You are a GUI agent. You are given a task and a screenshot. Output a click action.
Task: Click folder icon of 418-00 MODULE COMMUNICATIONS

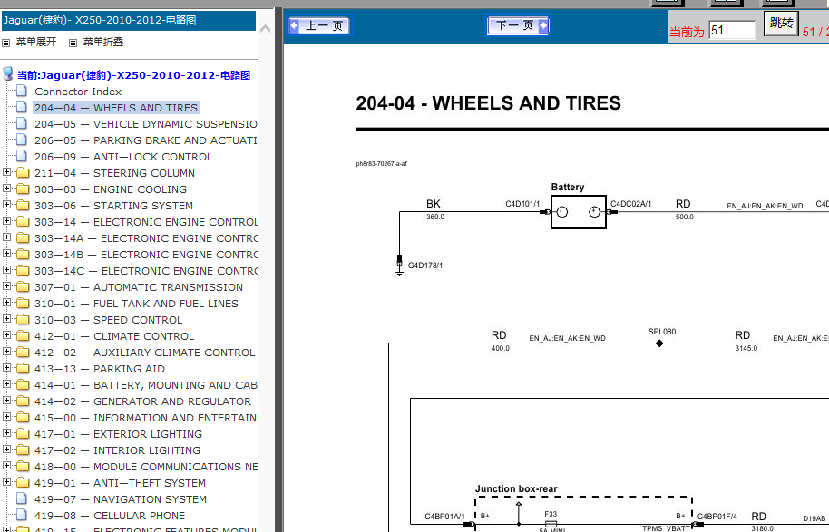23,467
